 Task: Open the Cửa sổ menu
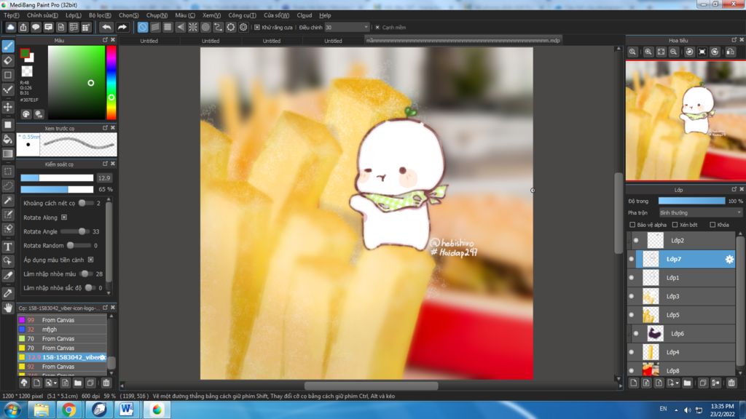pyautogui.click(x=276, y=15)
